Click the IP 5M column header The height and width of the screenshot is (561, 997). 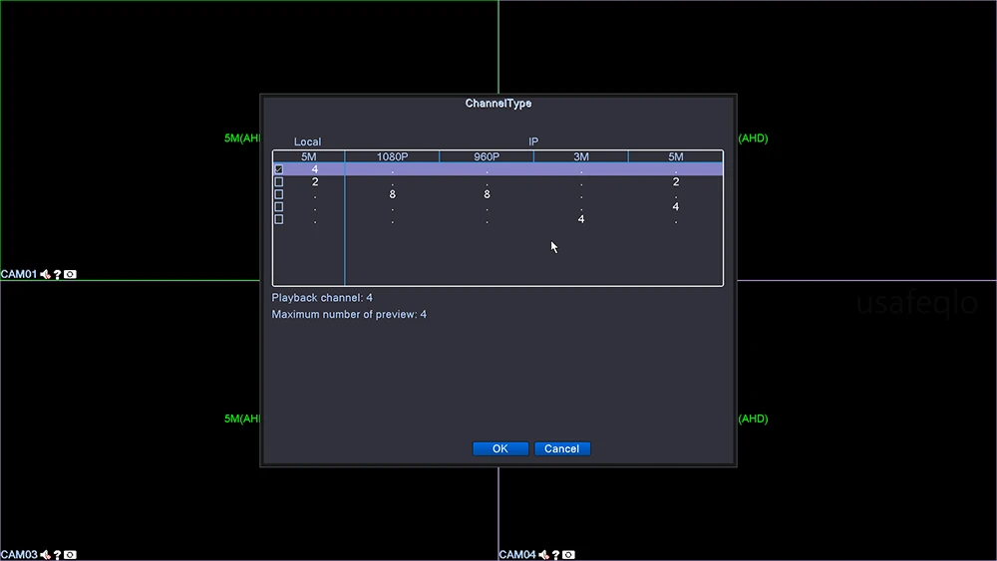click(675, 156)
